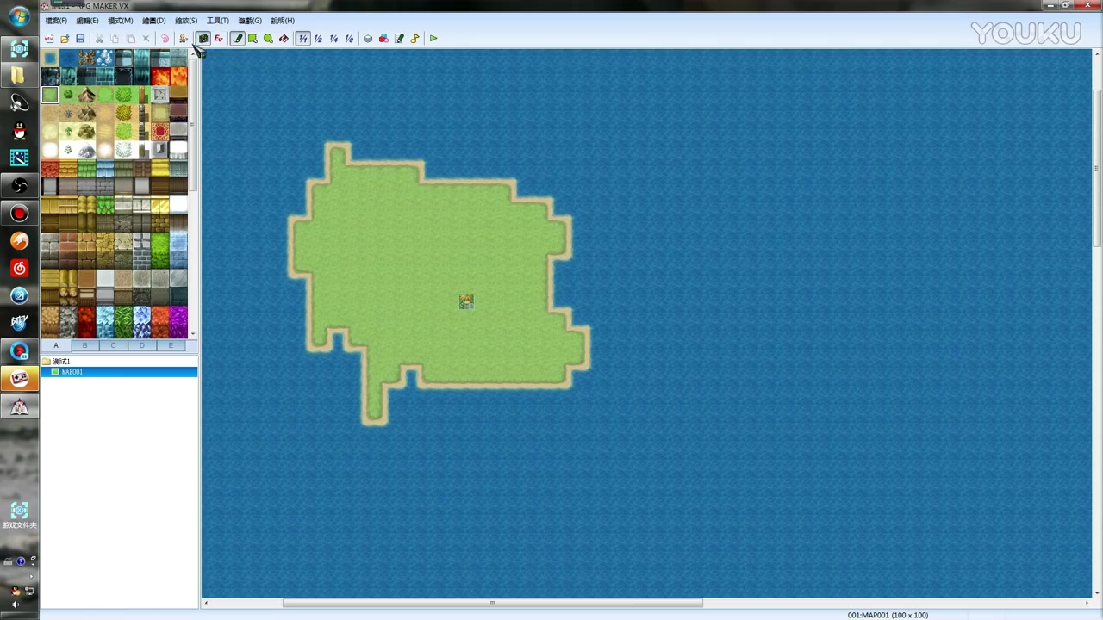
Task: Open the Sound Test music note icon
Action: [x=414, y=38]
